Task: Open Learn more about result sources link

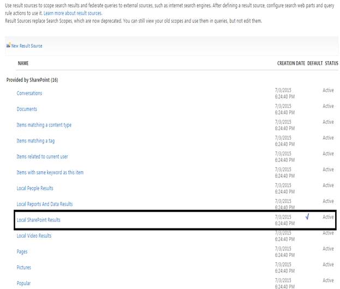Action: [x=73, y=13]
